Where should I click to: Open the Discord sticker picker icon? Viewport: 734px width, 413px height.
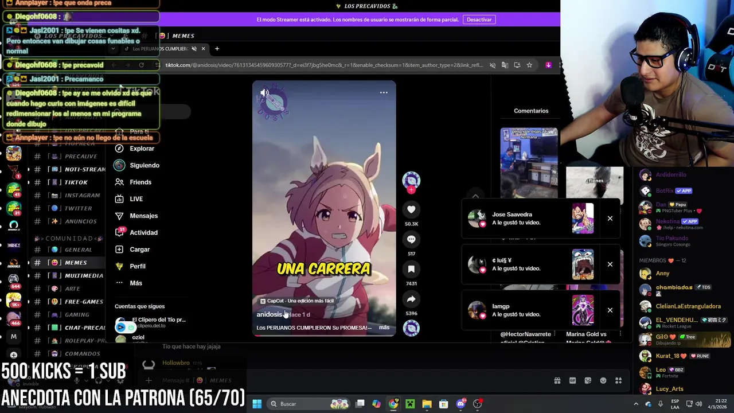tap(588, 380)
